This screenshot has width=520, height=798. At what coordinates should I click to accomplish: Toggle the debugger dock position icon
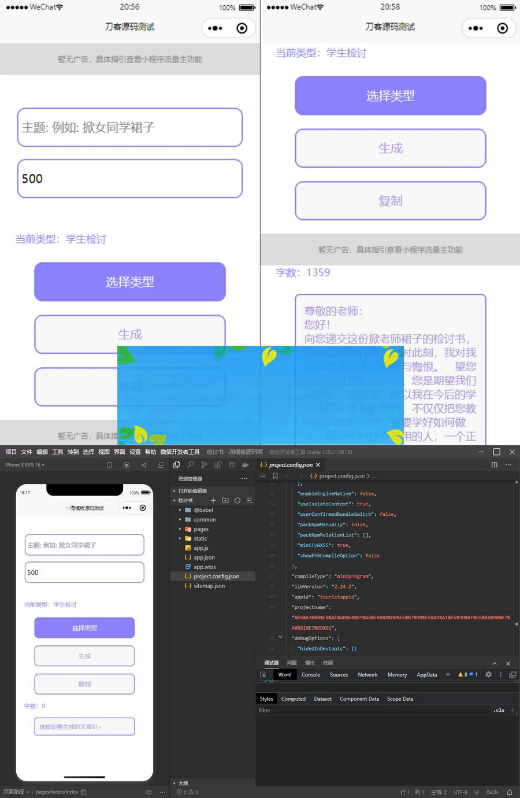(512, 674)
